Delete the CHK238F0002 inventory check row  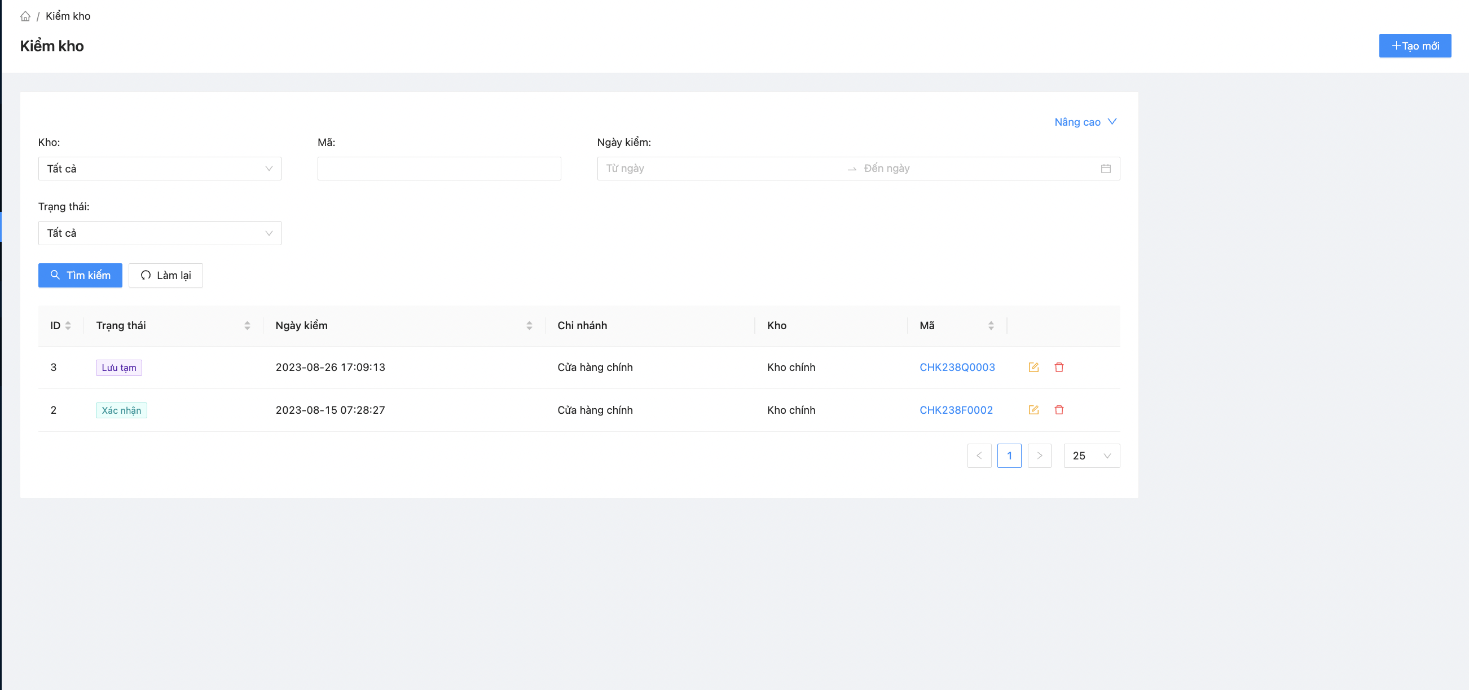[x=1059, y=410]
